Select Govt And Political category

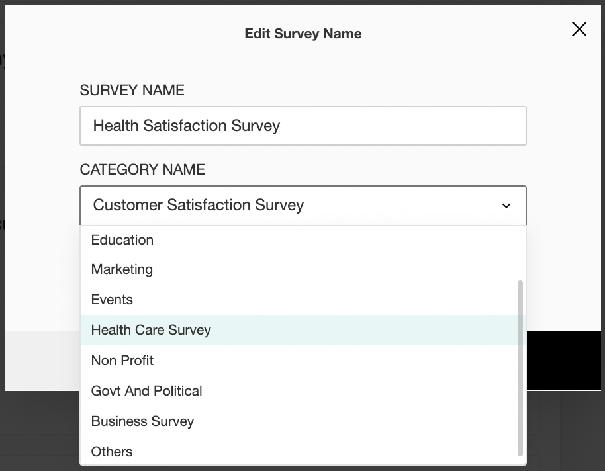click(146, 391)
